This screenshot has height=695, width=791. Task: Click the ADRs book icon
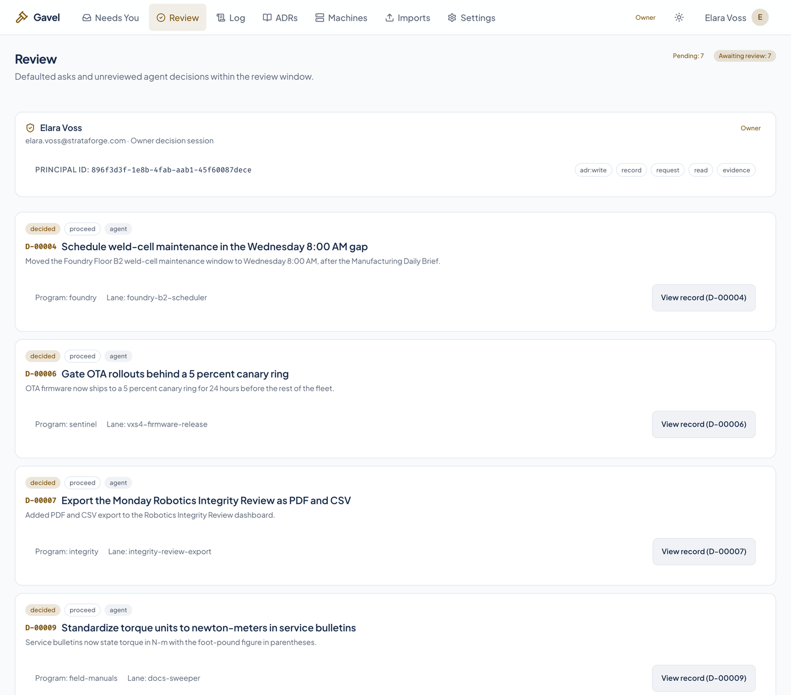(x=267, y=18)
